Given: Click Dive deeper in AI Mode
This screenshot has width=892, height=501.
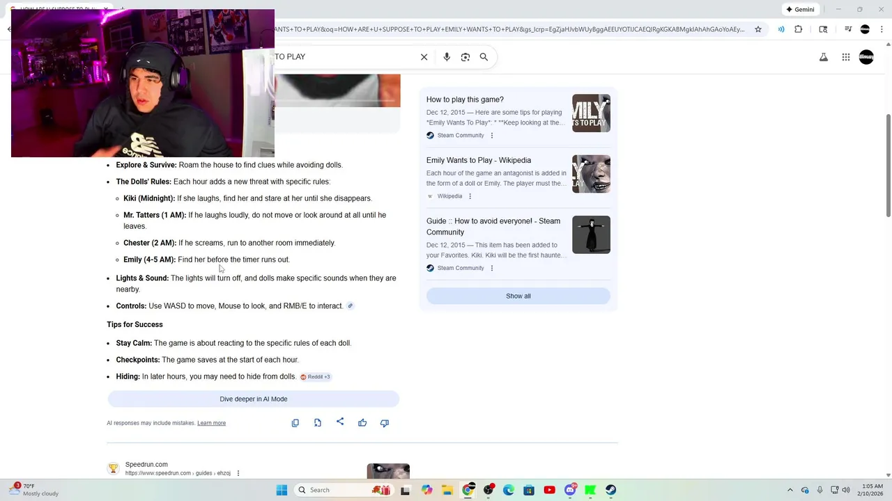Looking at the screenshot, I should pos(254,399).
